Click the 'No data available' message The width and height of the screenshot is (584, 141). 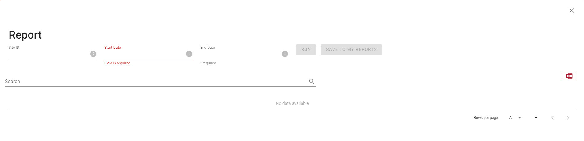tap(292, 103)
